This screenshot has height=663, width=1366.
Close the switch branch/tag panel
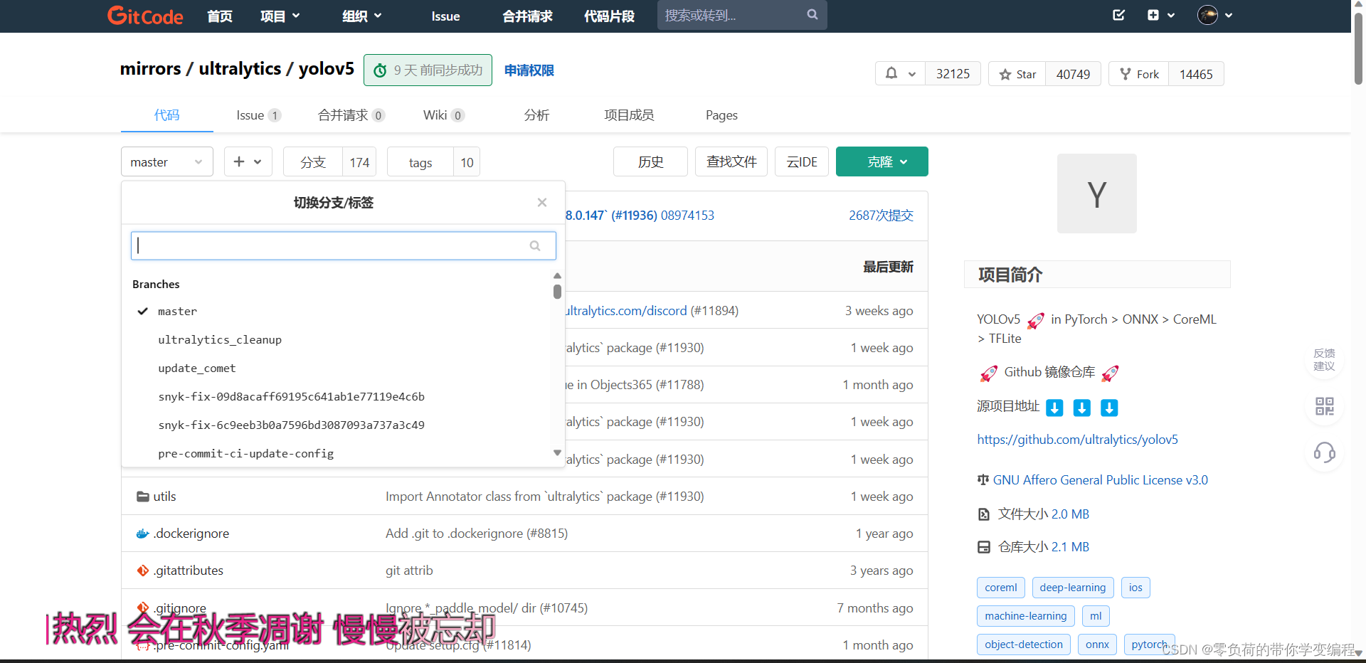[x=542, y=203]
